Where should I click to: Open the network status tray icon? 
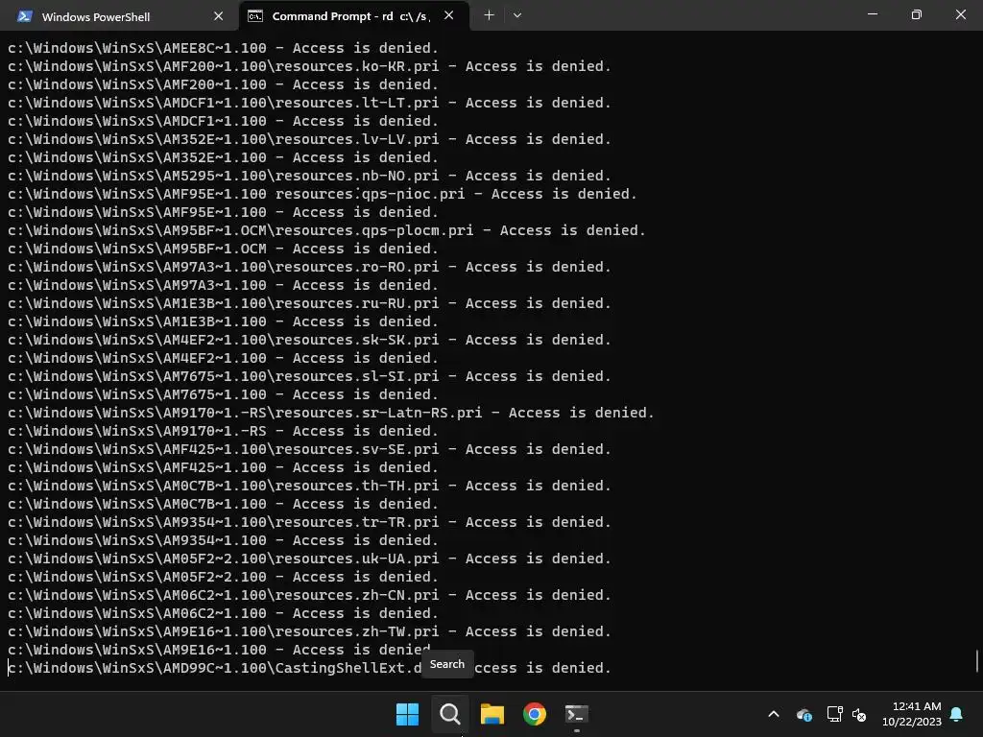coord(834,714)
